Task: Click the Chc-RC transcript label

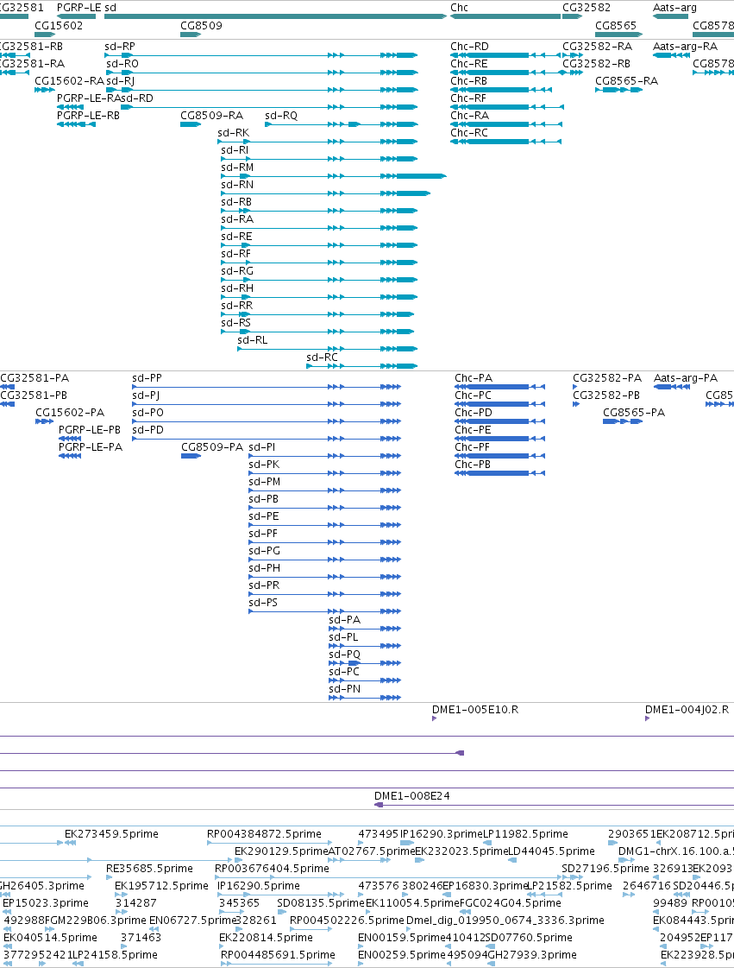Action: [468, 133]
